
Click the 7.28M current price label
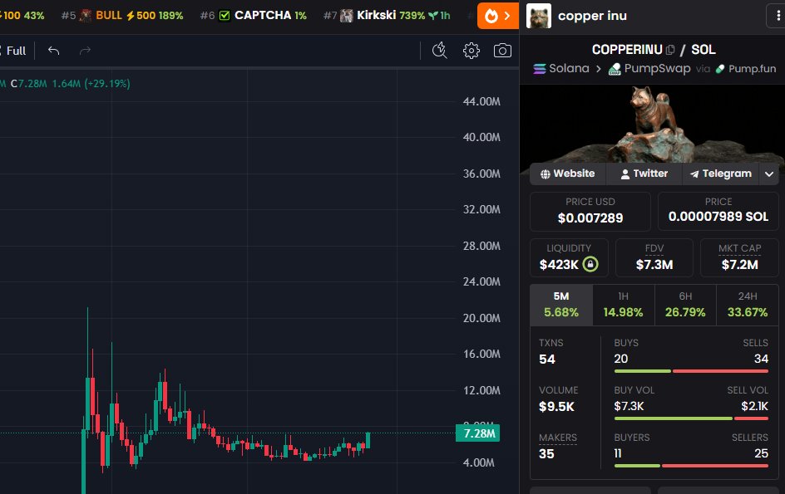(x=477, y=433)
